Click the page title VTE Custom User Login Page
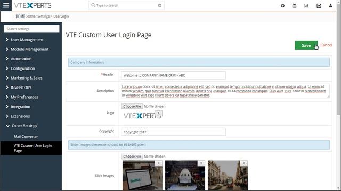Viewport: 341px width, 191px height. pyautogui.click(x=109, y=35)
